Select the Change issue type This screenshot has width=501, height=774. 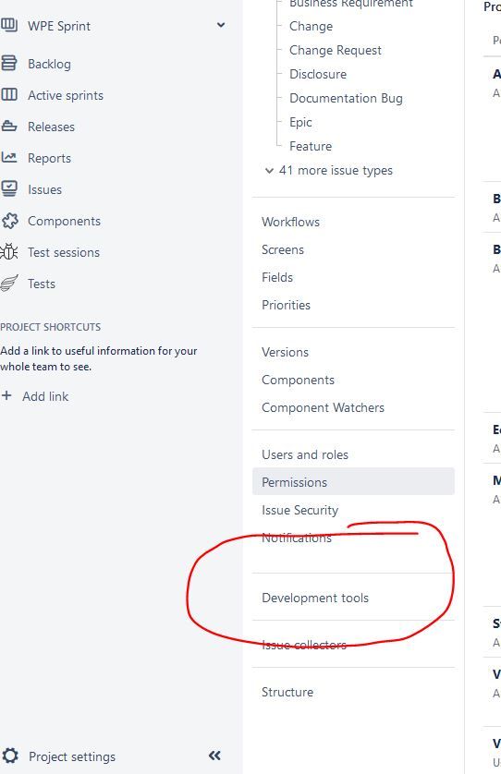point(311,26)
